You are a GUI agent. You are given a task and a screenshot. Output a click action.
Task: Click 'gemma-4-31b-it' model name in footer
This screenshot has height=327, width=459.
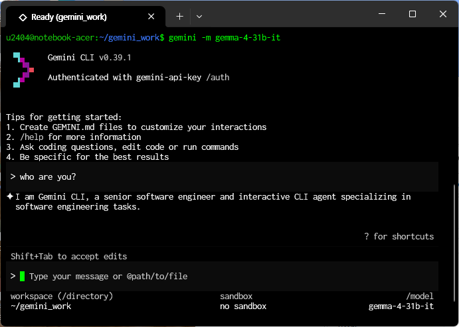pos(401,306)
